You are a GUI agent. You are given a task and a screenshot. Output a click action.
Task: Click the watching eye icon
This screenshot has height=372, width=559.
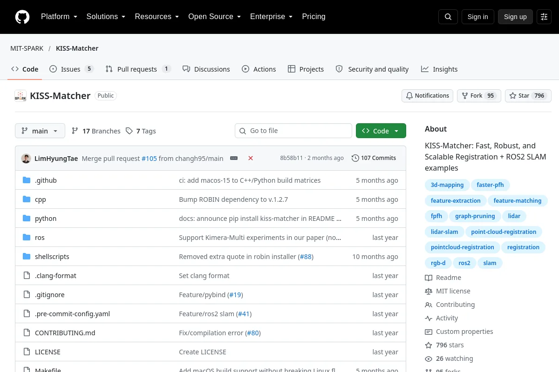tap(429, 359)
